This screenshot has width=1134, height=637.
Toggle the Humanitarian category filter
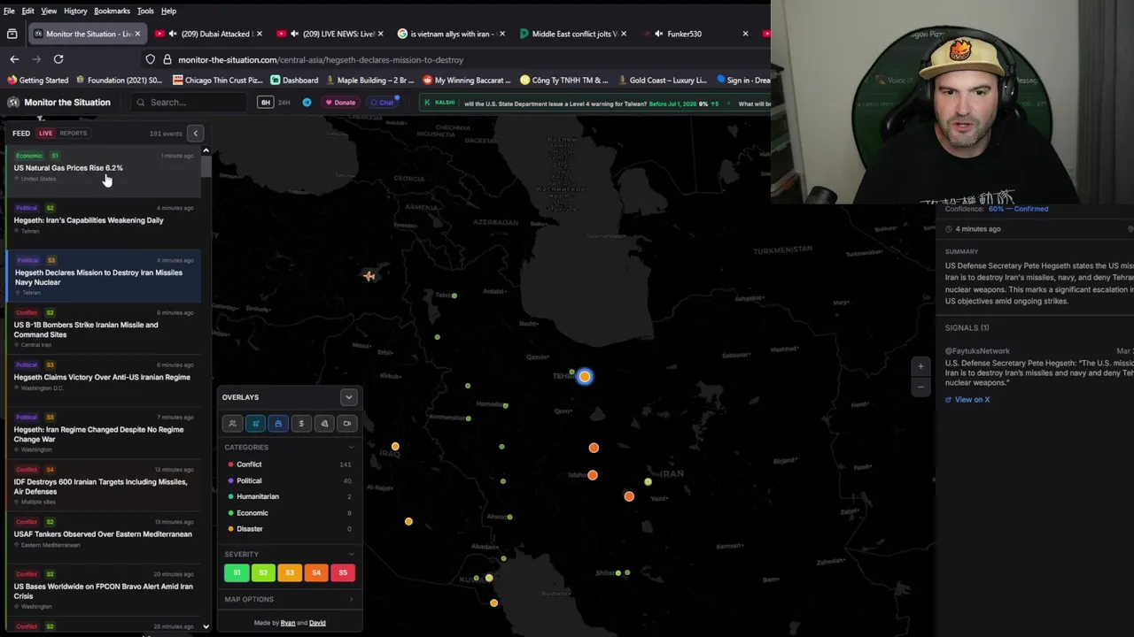click(289, 497)
